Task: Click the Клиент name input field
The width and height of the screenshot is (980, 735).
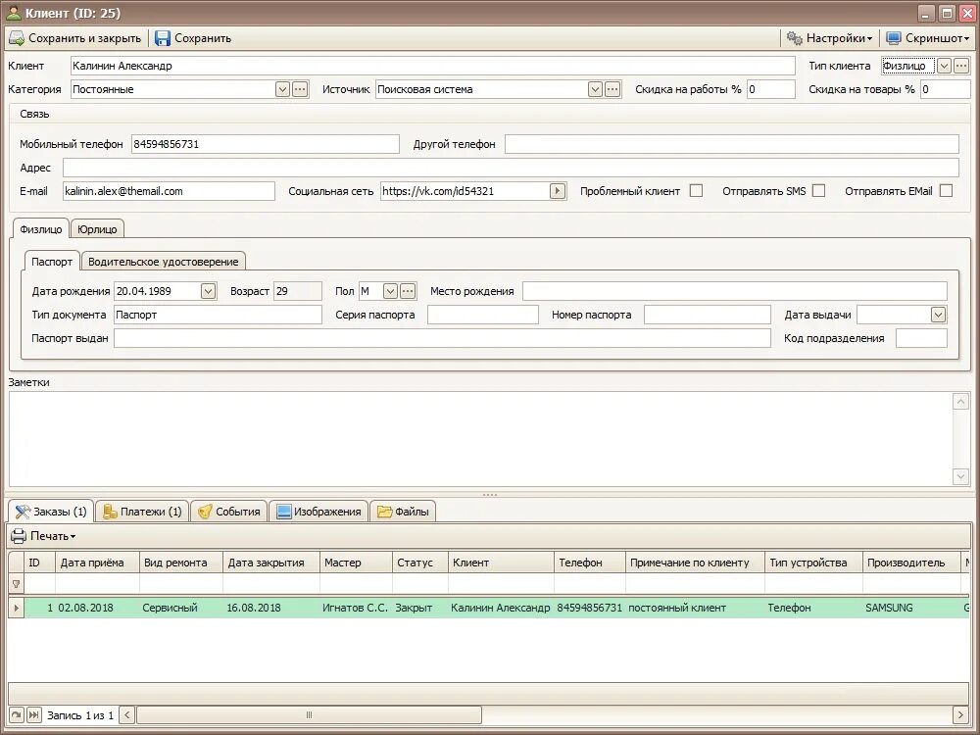Action: [x=432, y=66]
